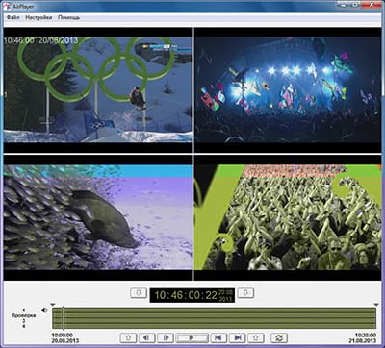This screenshot has width=385, height=348.
Task: Step one frame backward
Action: click(x=147, y=337)
